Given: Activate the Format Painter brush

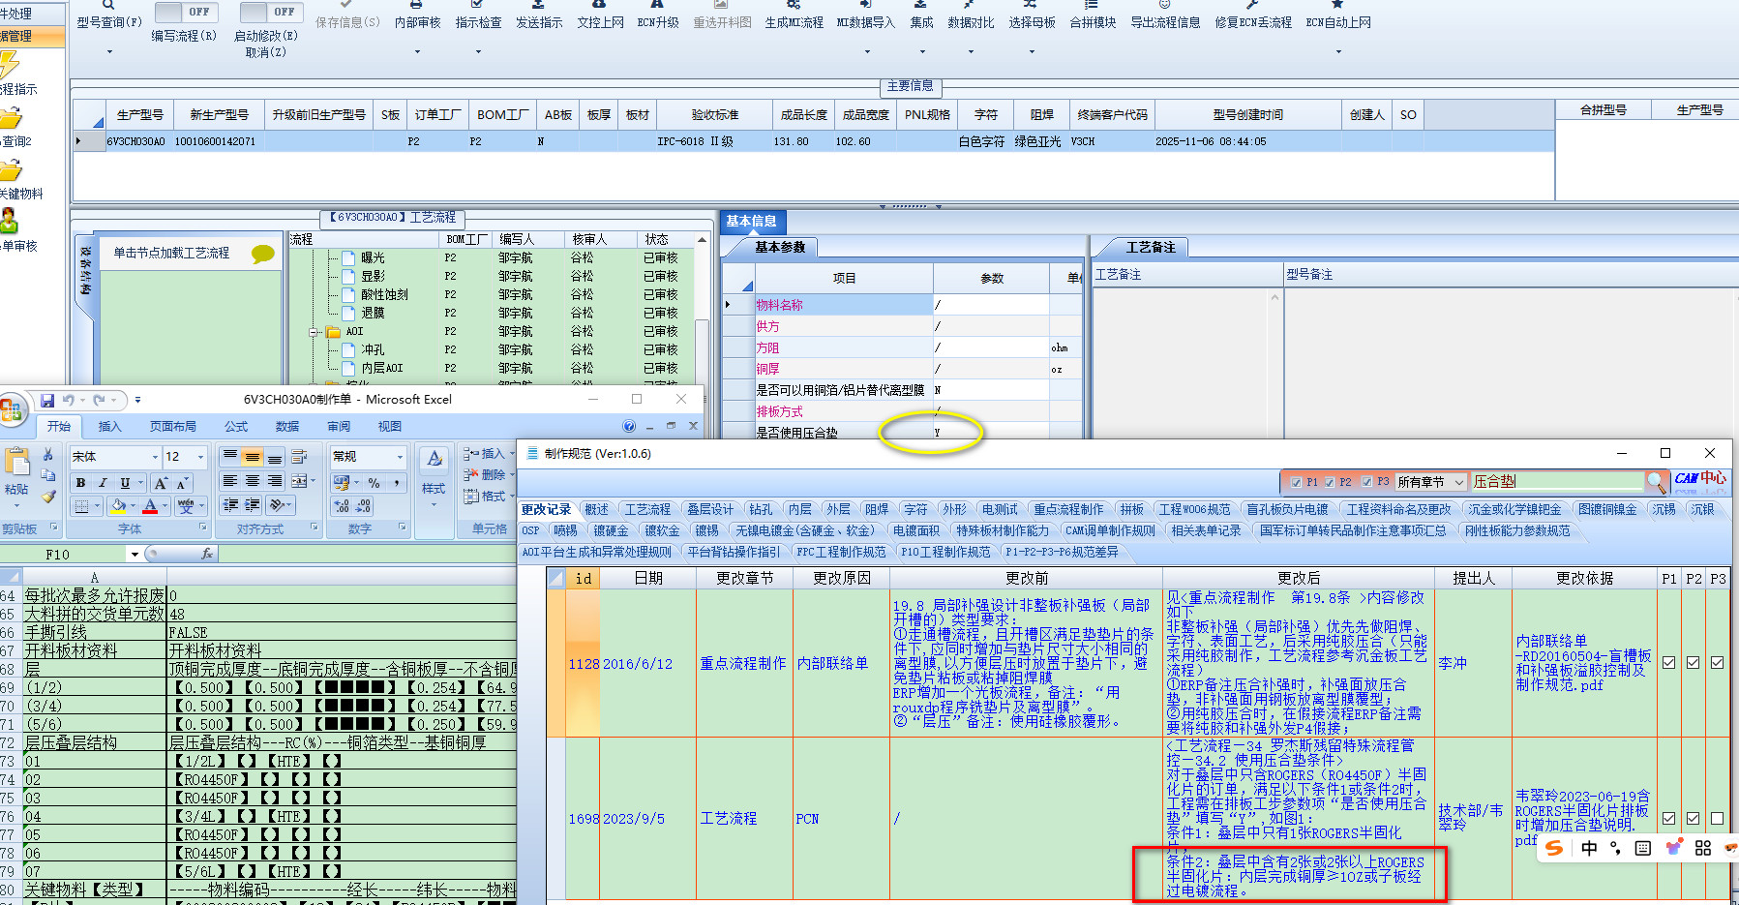Looking at the screenshot, I should tap(48, 496).
